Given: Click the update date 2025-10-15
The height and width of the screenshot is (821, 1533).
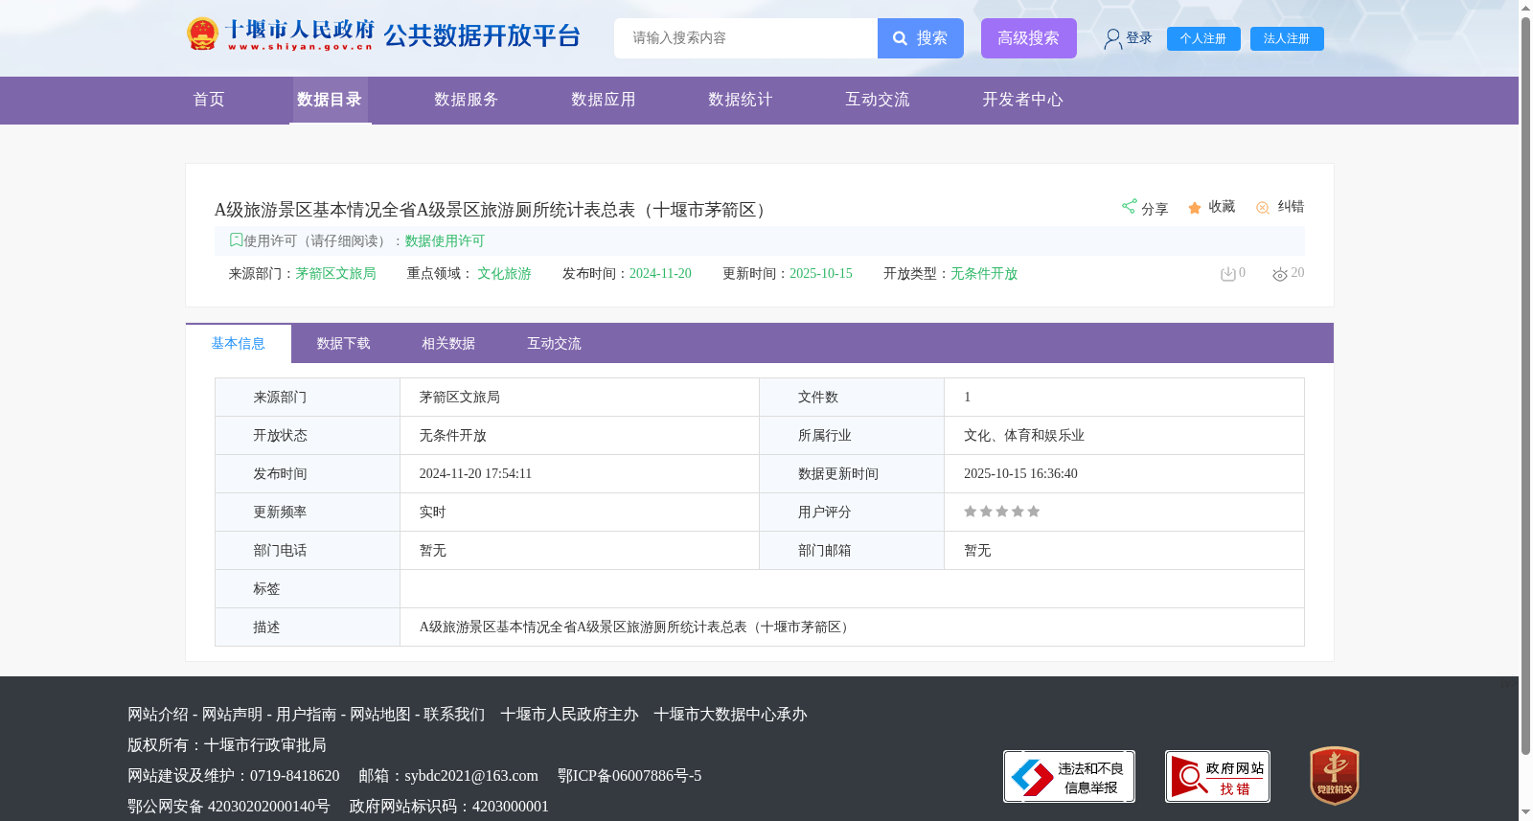Looking at the screenshot, I should [x=821, y=274].
